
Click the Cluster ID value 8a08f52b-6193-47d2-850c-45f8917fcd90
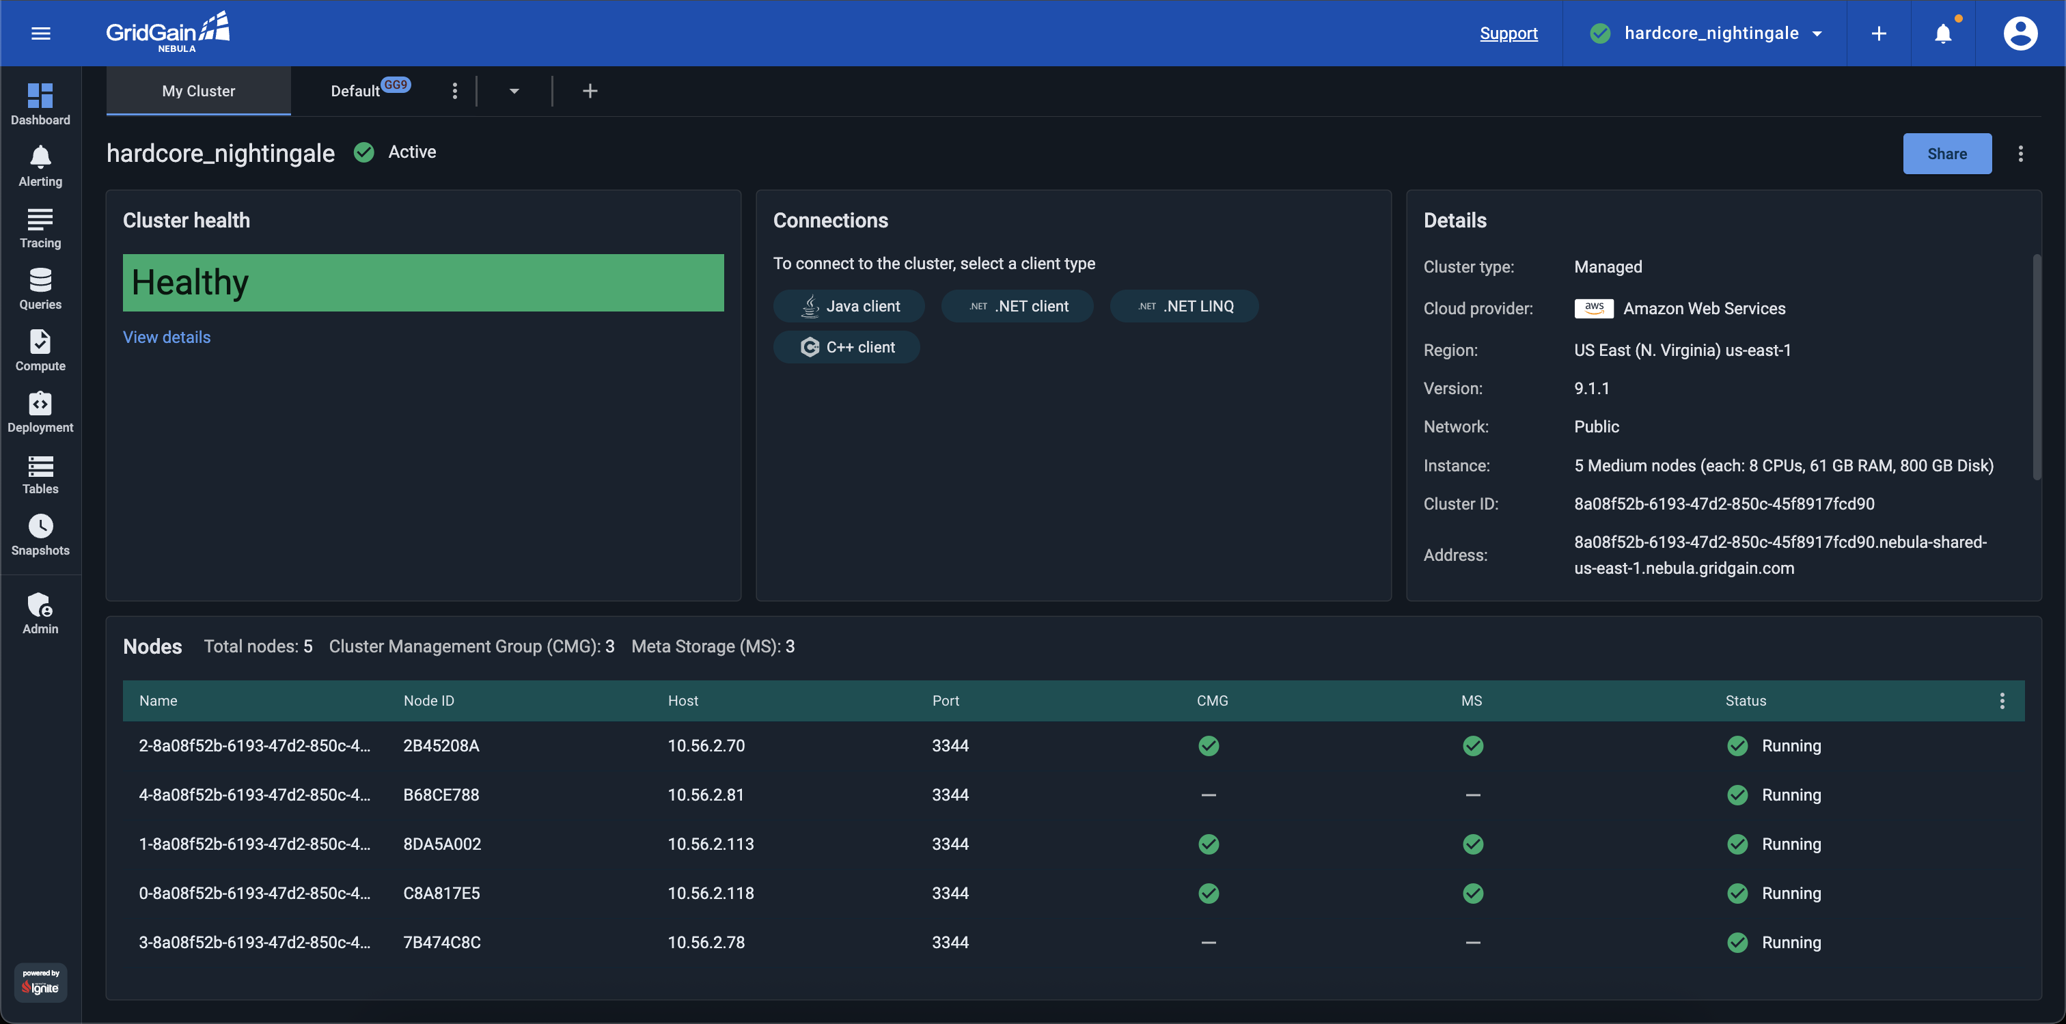point(1724,503)
